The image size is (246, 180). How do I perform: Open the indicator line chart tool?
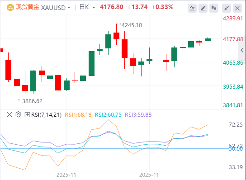[192, 8]
